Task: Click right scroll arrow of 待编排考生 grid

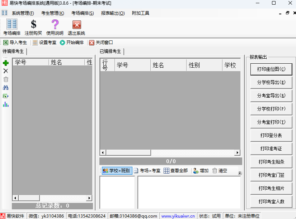Action: coord(89,198)
